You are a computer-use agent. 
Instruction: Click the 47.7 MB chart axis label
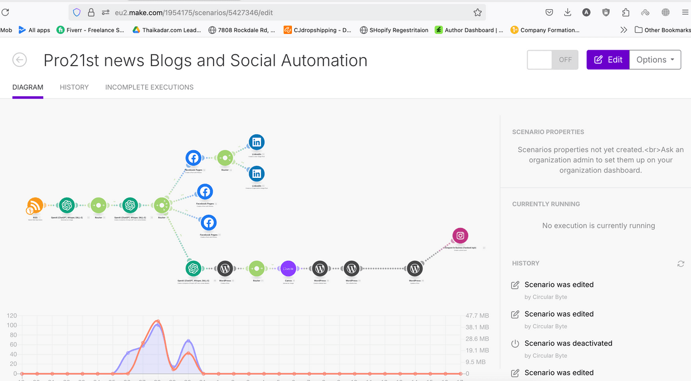pos(477,315)
